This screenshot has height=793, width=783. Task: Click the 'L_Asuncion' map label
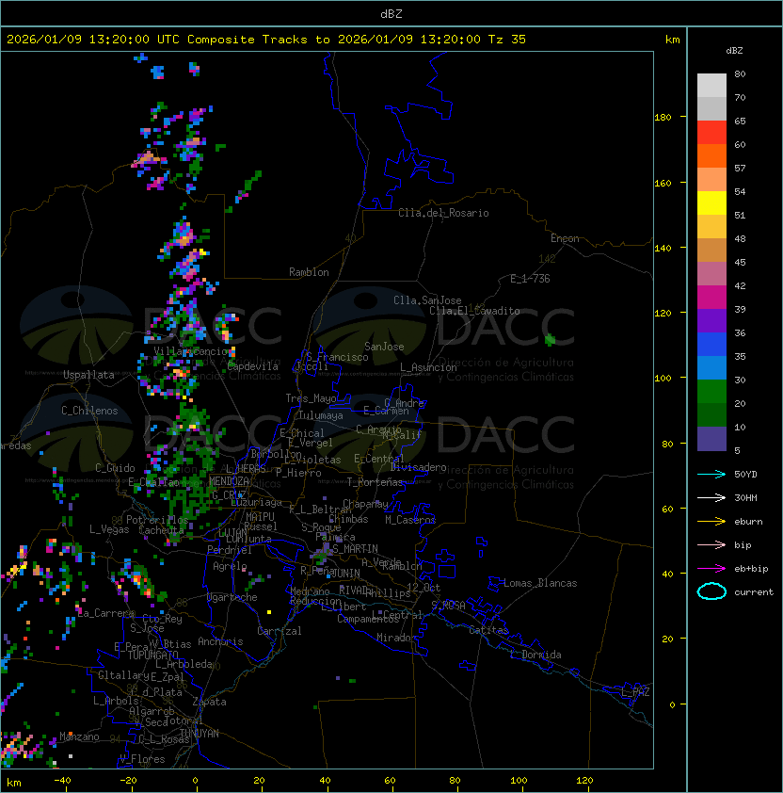point(428,367)
